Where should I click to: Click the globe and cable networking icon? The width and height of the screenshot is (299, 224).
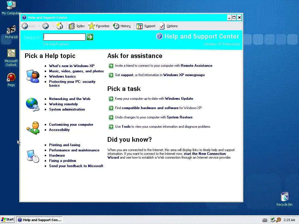(33, 104)
